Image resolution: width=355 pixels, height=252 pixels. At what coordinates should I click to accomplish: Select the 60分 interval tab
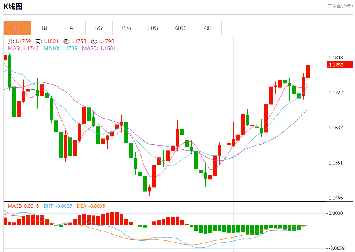click(180, 28)
